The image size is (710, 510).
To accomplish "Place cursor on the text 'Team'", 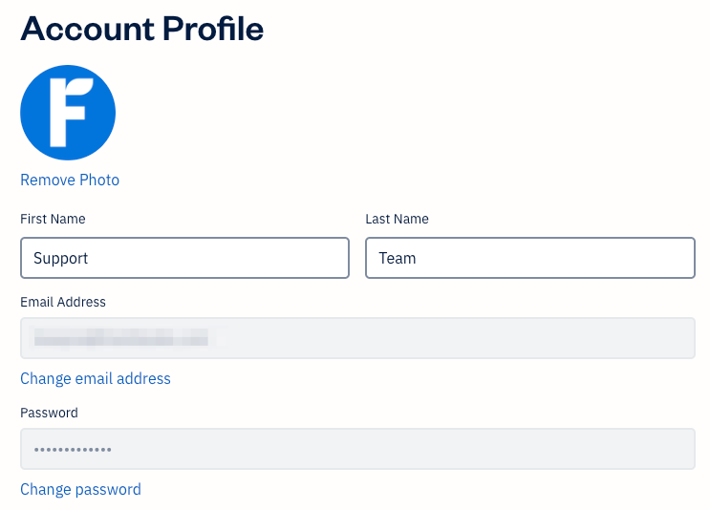I will tap(397, 259).
